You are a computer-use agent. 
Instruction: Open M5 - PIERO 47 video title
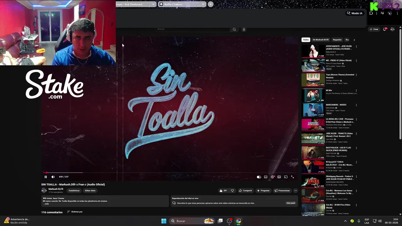[x=339, y=60]
